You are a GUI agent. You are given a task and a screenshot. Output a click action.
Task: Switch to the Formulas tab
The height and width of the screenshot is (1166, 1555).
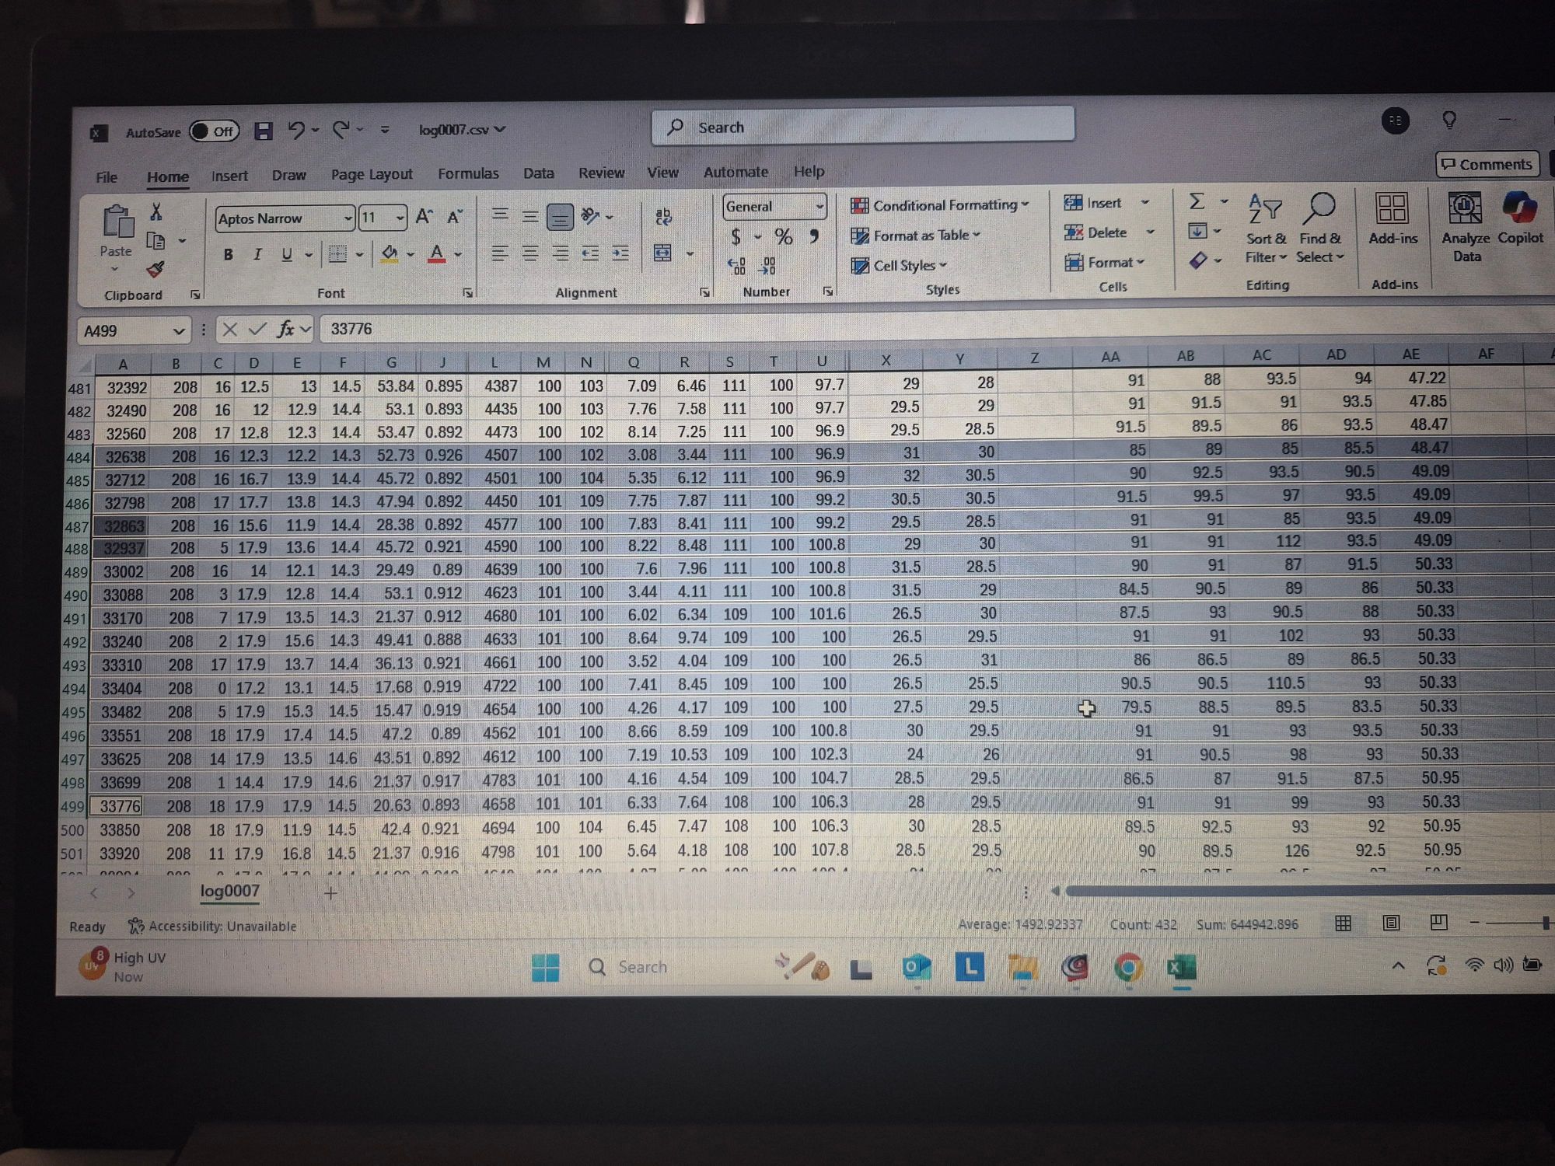(468, 173)
